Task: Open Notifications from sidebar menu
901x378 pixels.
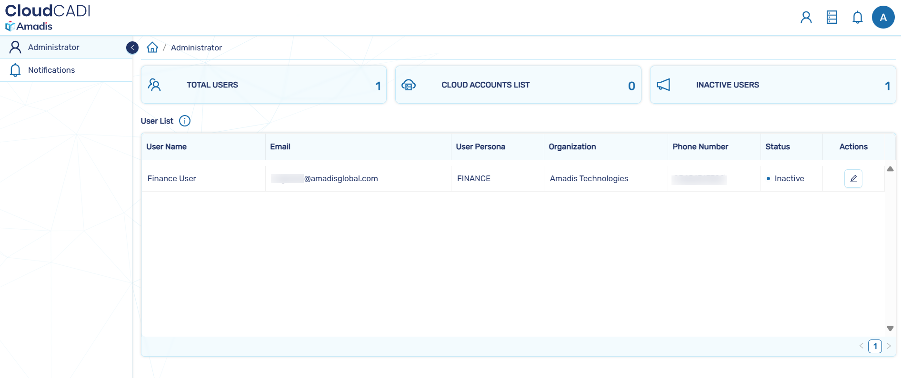Action: click(x=51, y=70)
